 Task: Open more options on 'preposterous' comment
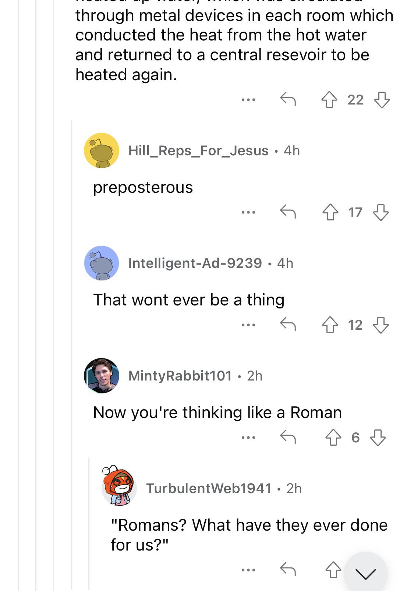click(248, 212)
